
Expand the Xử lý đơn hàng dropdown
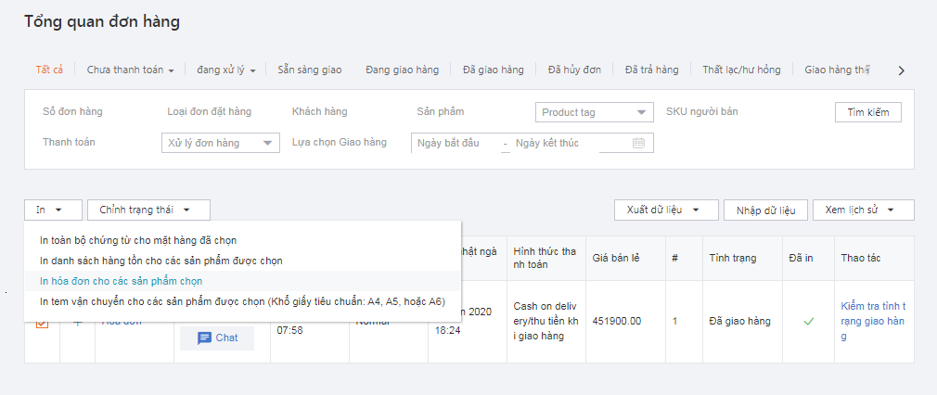[x=220, y=143]
